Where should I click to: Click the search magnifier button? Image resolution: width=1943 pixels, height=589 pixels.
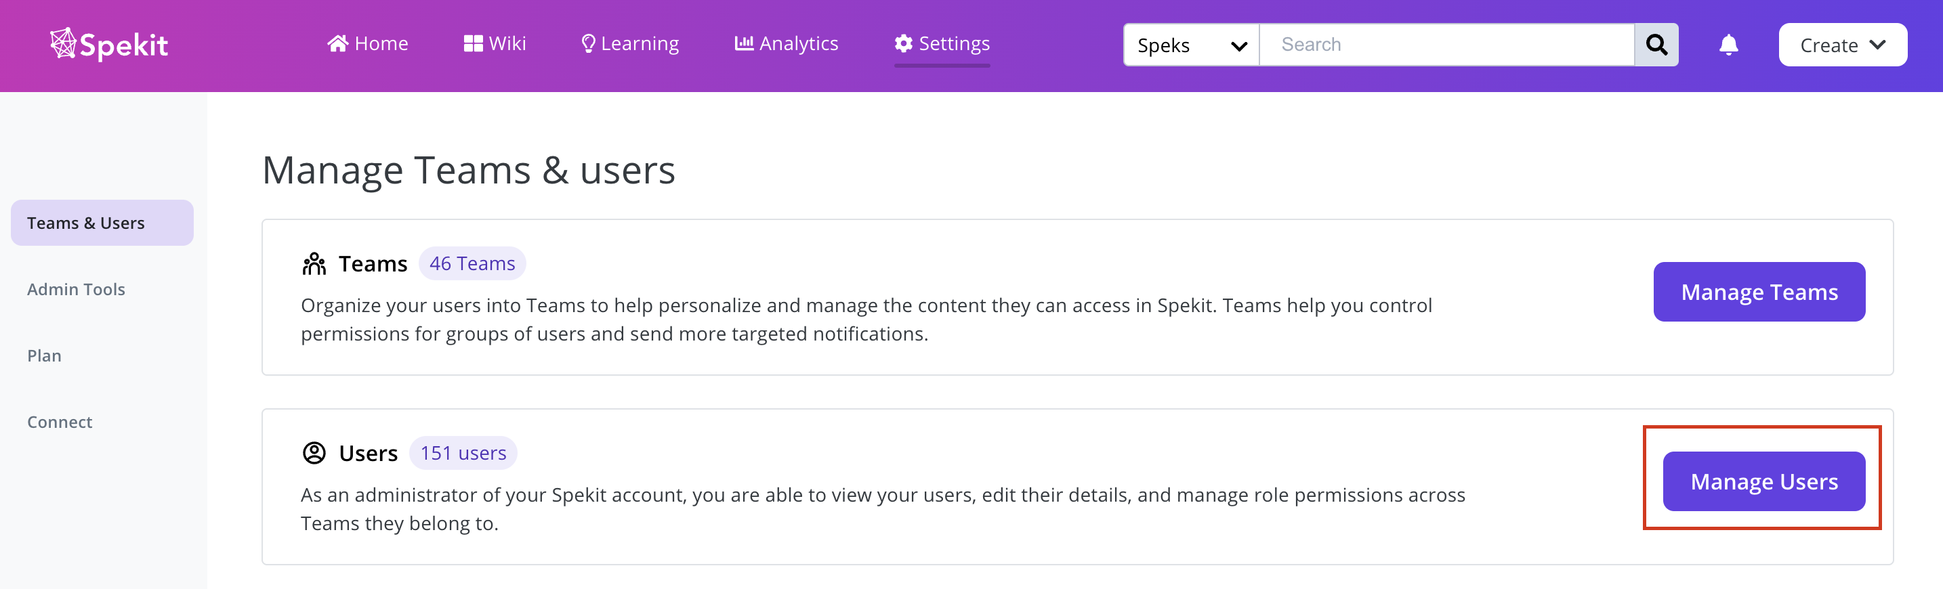1656,45
